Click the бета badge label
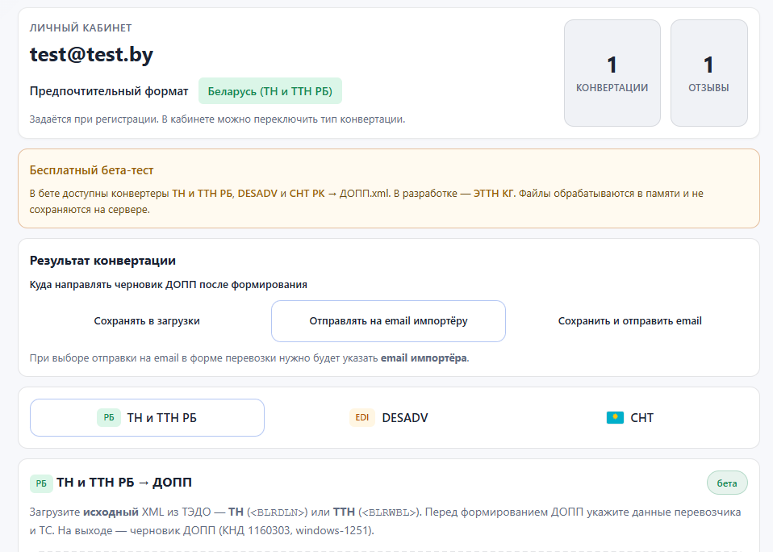This screenshot has height=552, width=773. pos(727,483)
